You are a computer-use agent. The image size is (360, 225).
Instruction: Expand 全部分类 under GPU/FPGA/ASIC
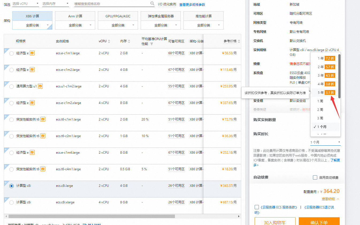[118, 25]
